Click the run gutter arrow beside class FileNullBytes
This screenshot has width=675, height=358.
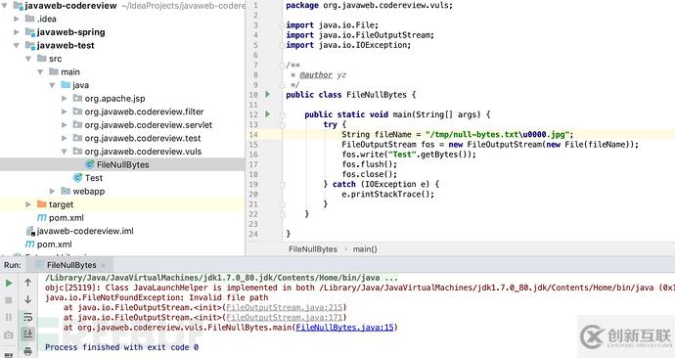pyautogui.click(x=268, y=94)
